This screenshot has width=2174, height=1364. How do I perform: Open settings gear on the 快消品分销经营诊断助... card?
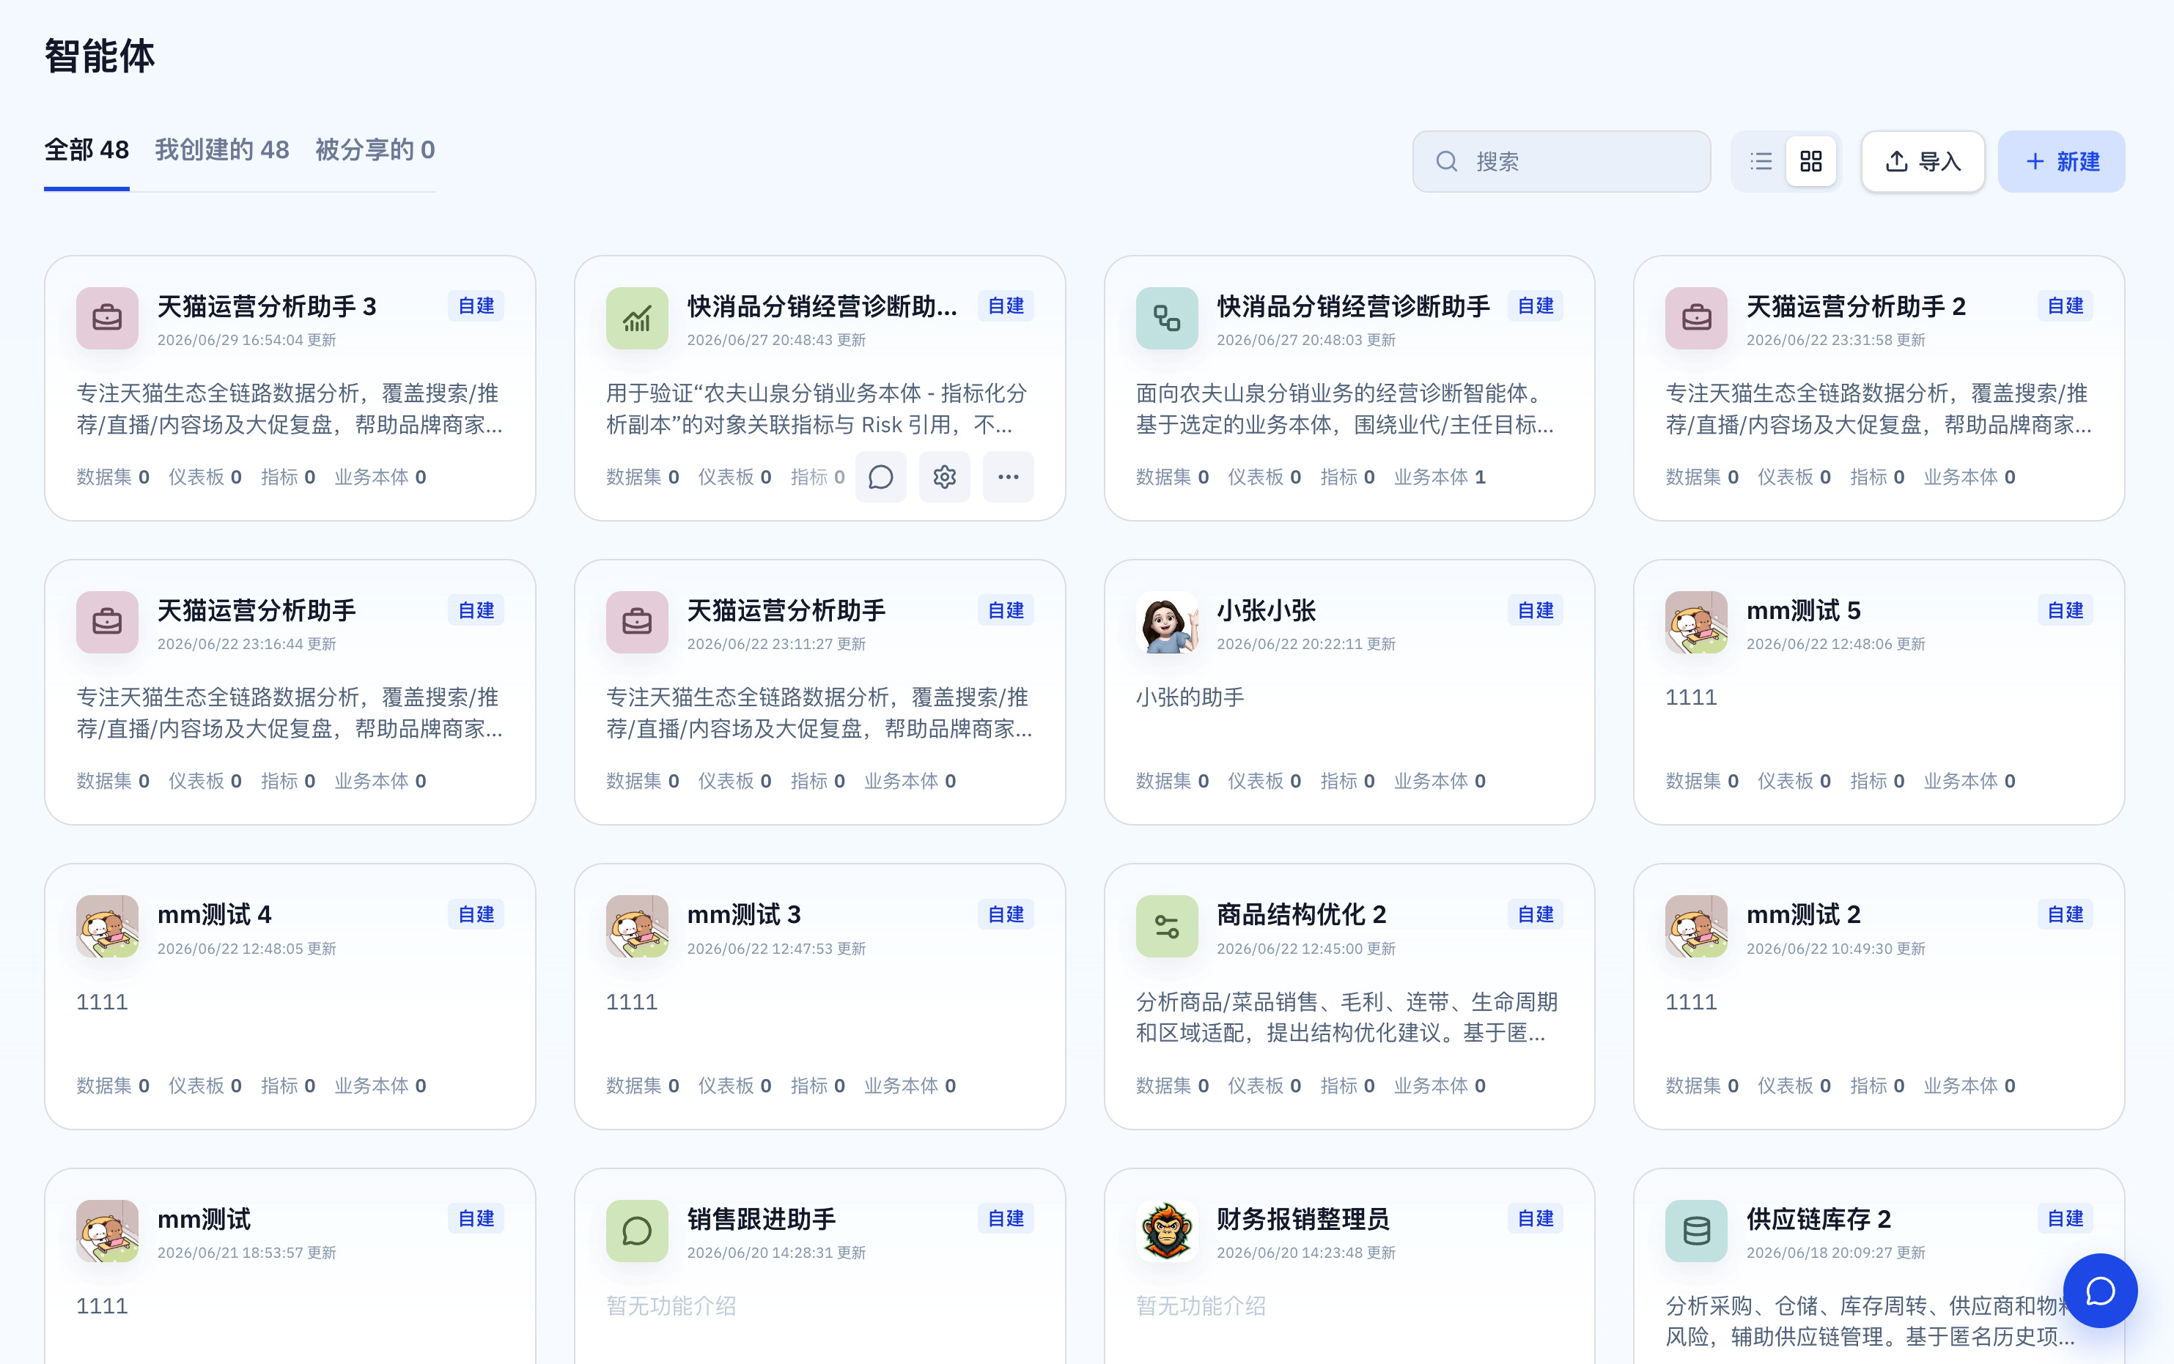pos(945,477)
